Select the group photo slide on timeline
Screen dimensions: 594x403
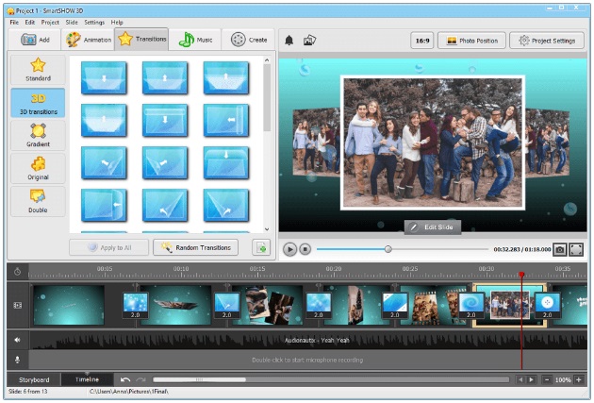507,305
